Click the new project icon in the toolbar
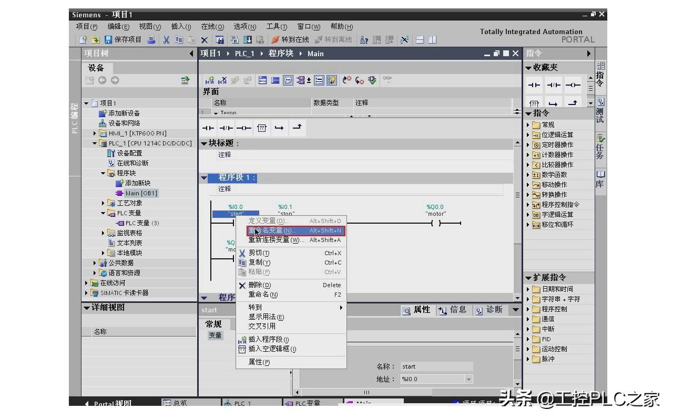This screenshot has width=673, height=420. point(83,39)
